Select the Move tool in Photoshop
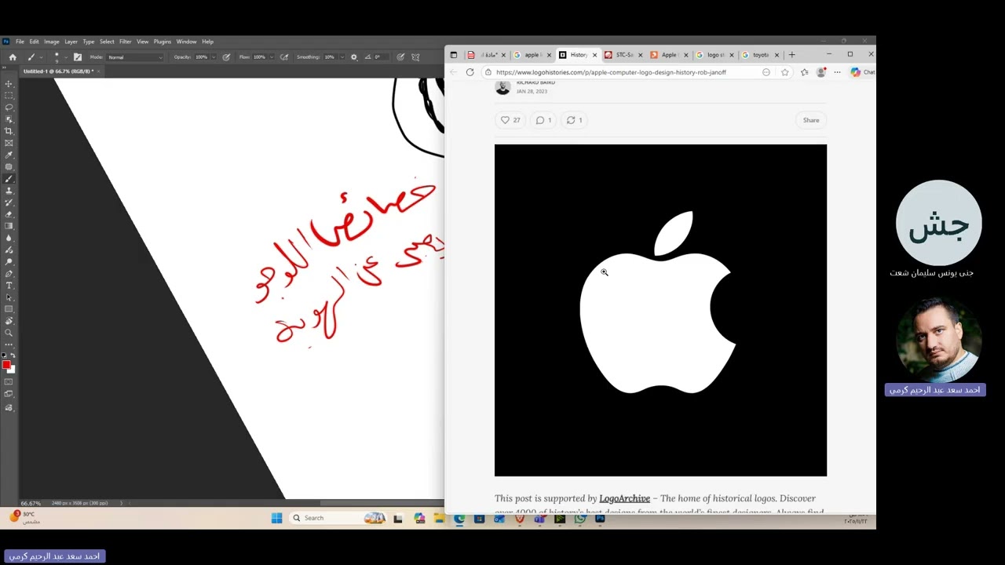Viewport: 1005px width, 565px height. (9, 83)
